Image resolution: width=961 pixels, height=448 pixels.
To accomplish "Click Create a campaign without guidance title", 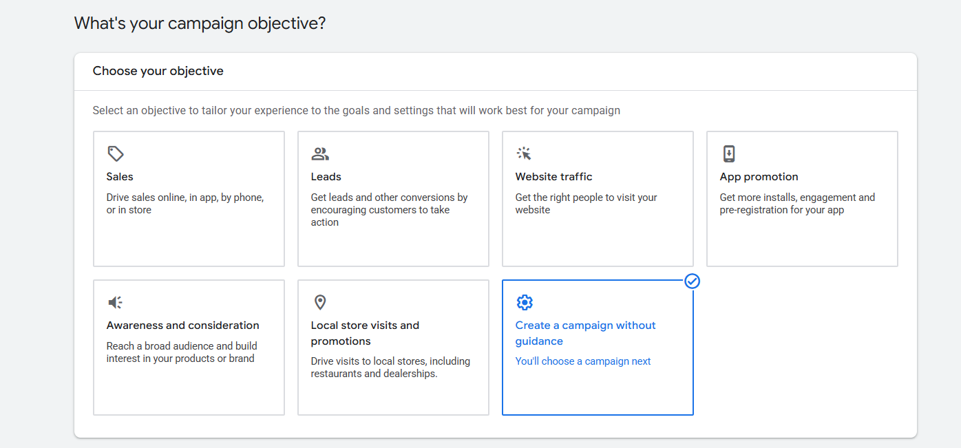I will [585, 333].
